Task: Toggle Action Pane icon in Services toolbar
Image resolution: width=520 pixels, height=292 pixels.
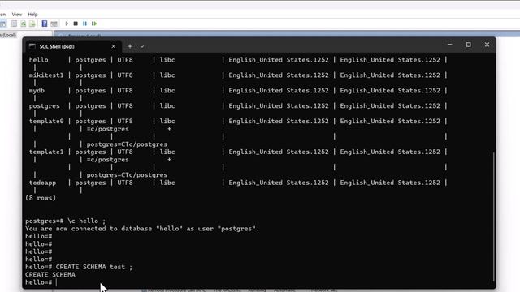Action: pyautogui.click(x=54, y=24)
